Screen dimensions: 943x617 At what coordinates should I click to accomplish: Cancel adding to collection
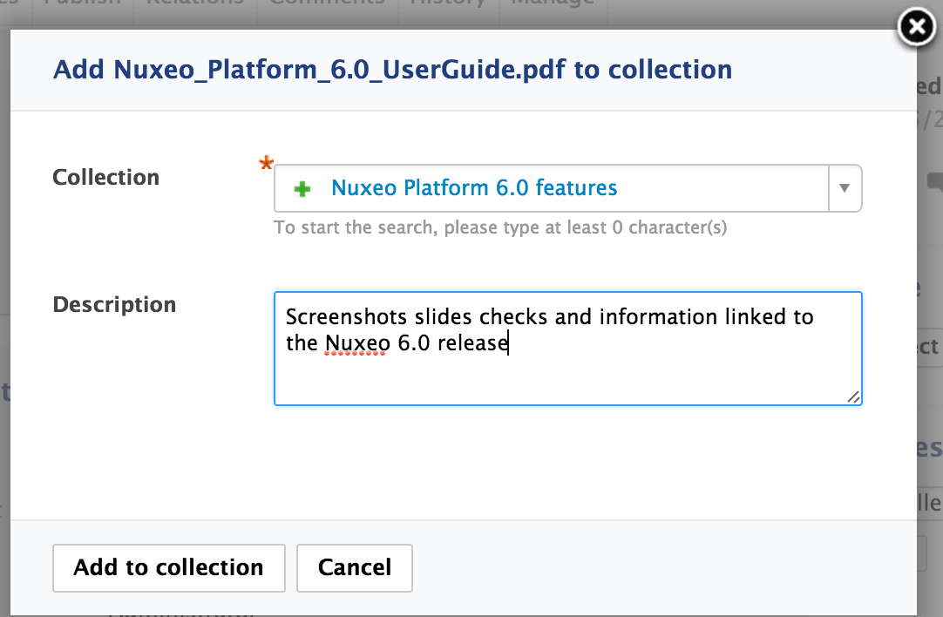355,567
